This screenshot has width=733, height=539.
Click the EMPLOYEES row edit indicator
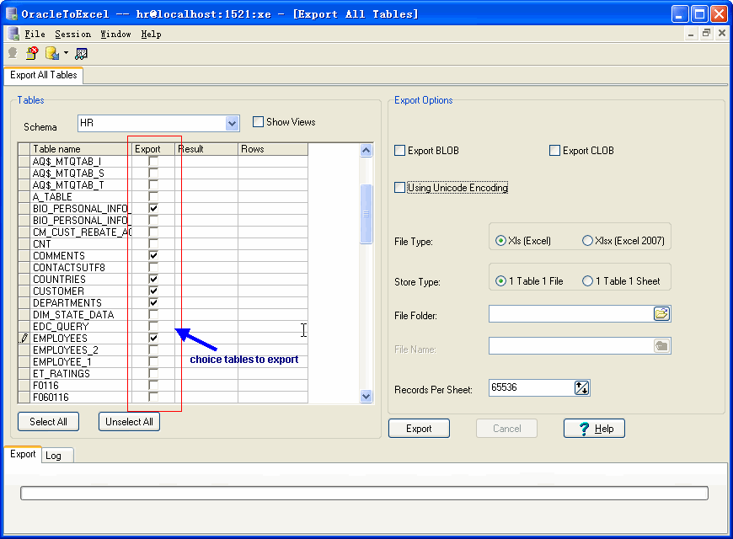24,338
